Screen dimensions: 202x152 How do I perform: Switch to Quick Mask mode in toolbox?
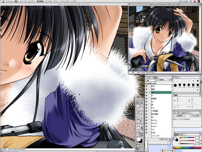[x=141, y=146]
